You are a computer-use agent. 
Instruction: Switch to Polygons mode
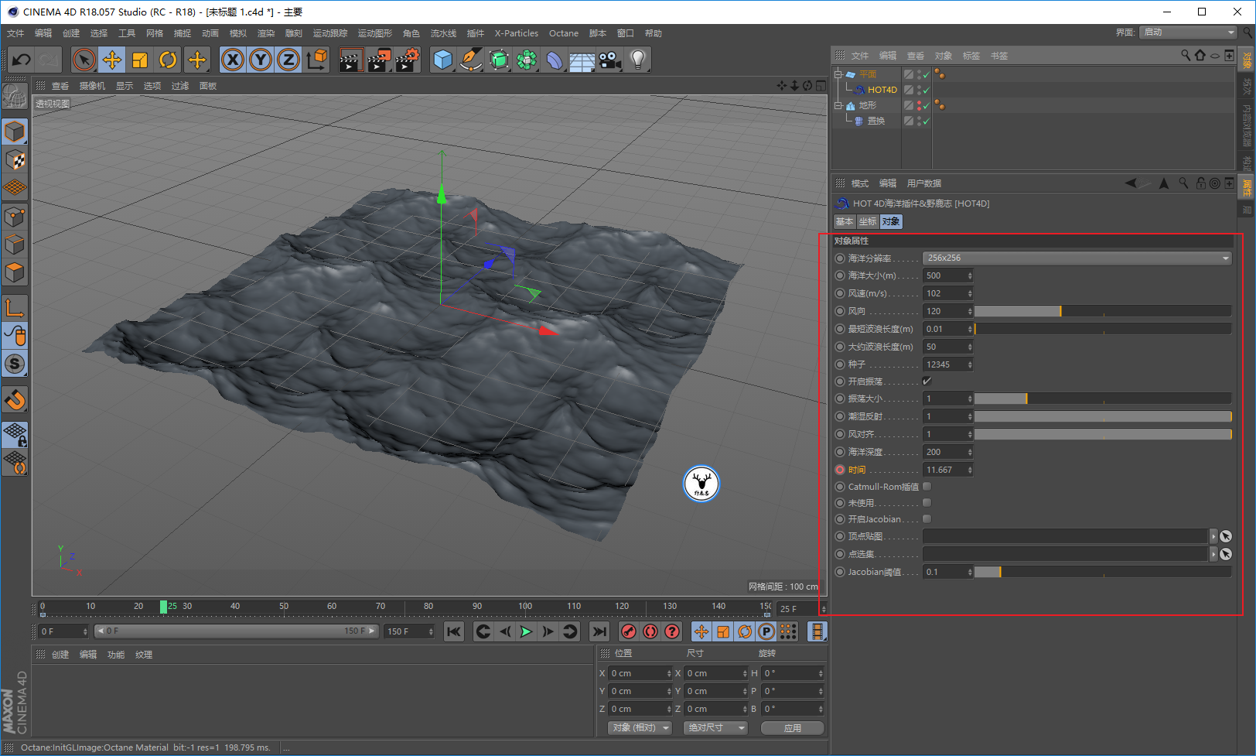coord(15,272)
